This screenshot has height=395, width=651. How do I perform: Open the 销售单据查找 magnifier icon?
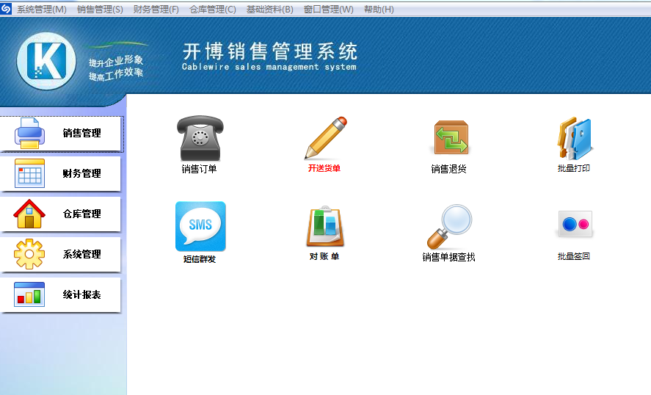tap(450, 227)
